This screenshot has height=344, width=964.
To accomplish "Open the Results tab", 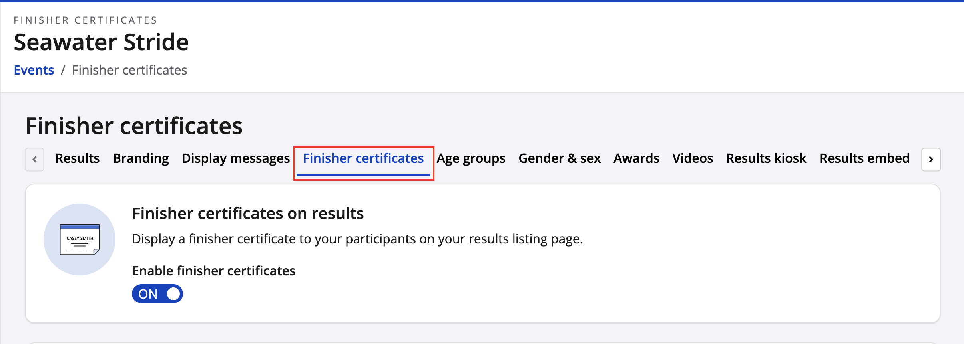I will click(78, 158).
